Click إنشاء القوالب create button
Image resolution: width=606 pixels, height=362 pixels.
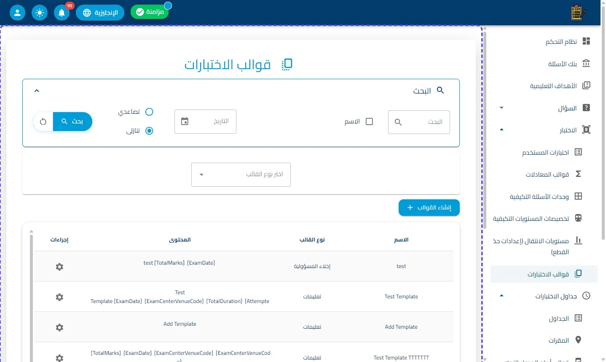point(429,207)
